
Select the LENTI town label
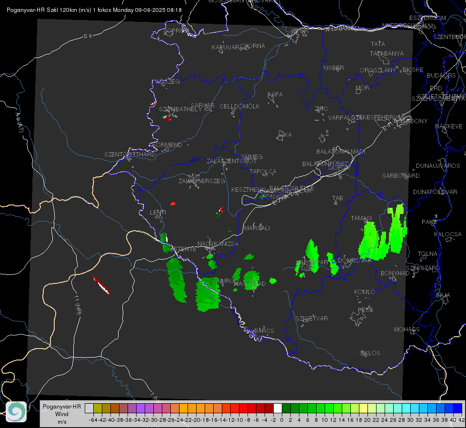[158, 213]
